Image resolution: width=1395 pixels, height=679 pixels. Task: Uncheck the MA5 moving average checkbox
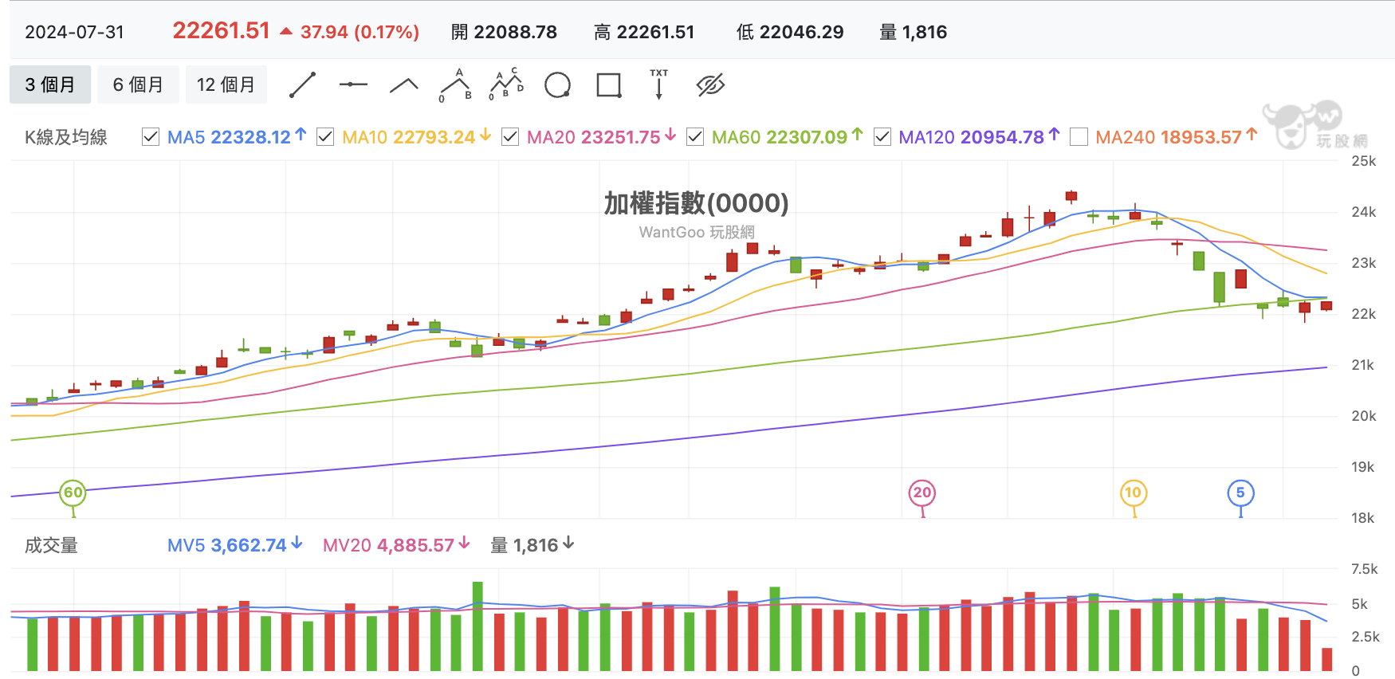point(151,137)
